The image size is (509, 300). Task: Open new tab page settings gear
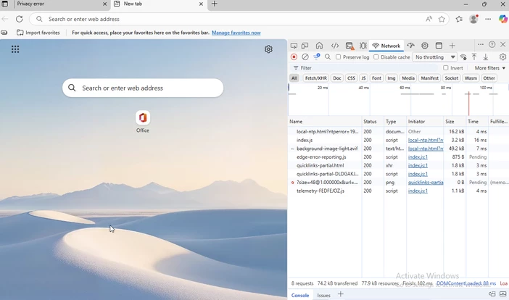tap(268, 49)
